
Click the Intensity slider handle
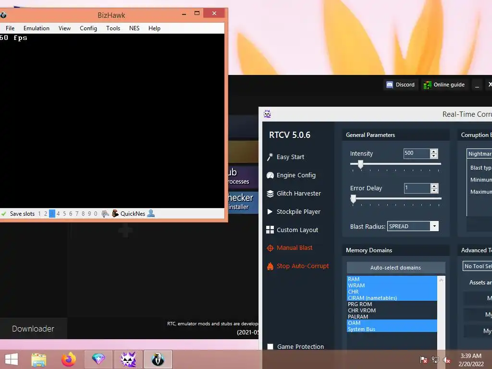tap(360, 164)
